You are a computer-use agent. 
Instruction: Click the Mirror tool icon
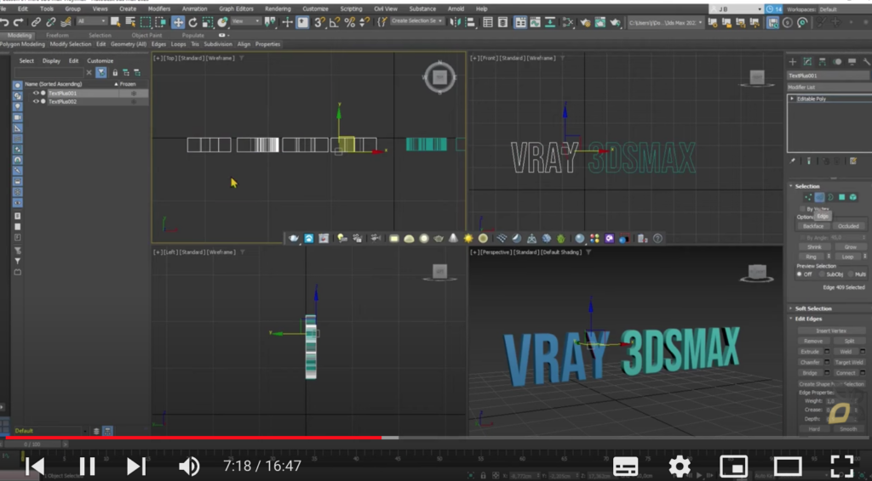pyautogui.click(x=456, y=22)
